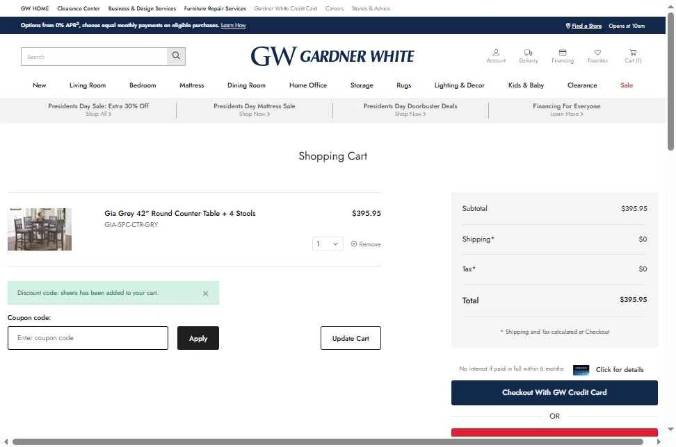Image resolution: width=676 pixels, height=447 pixels.
Task: Click the Apply coupon button
Action: click(x=198, y=338)
